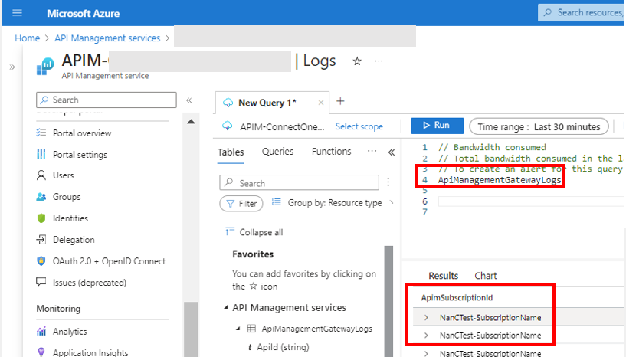This screenshot has width=626, height=357.
Task: Open the Identities menu item
Action: pos(70,218)
